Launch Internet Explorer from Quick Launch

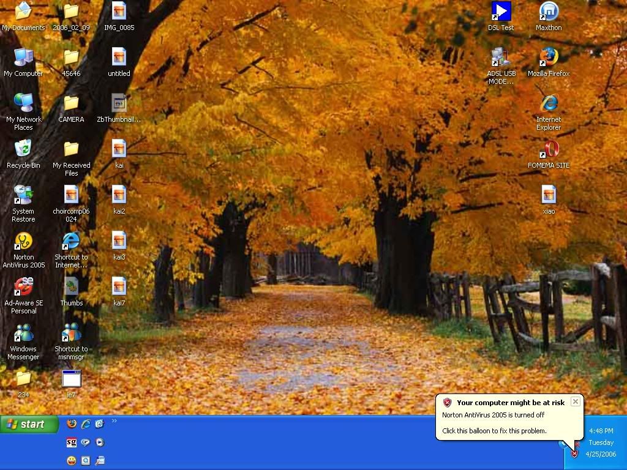[86, 423]
